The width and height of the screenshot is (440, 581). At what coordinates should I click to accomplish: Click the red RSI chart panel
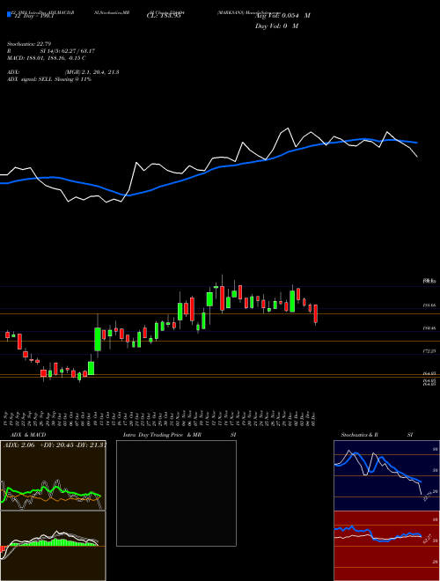(386, 546)
